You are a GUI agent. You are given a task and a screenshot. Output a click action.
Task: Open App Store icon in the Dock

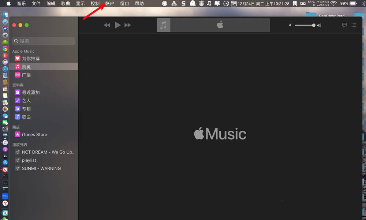click(5, 163)
